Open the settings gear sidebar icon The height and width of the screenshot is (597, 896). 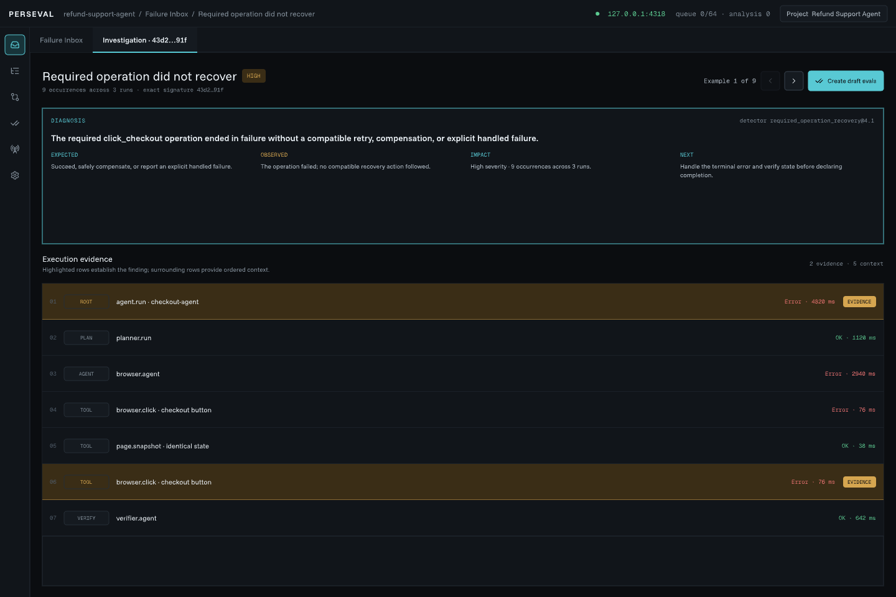click(15, 175)
